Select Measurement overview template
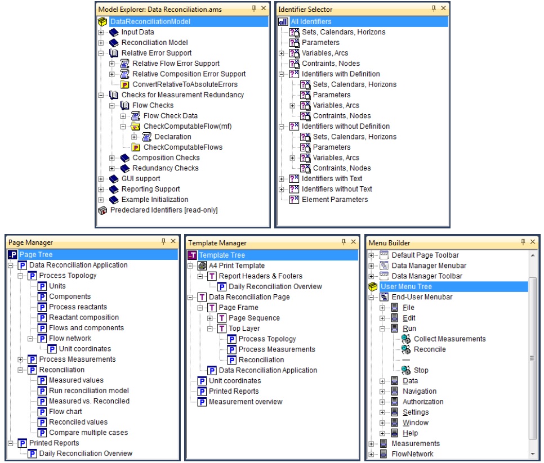The width and height of the screenshot is (544, 463). 246,402
